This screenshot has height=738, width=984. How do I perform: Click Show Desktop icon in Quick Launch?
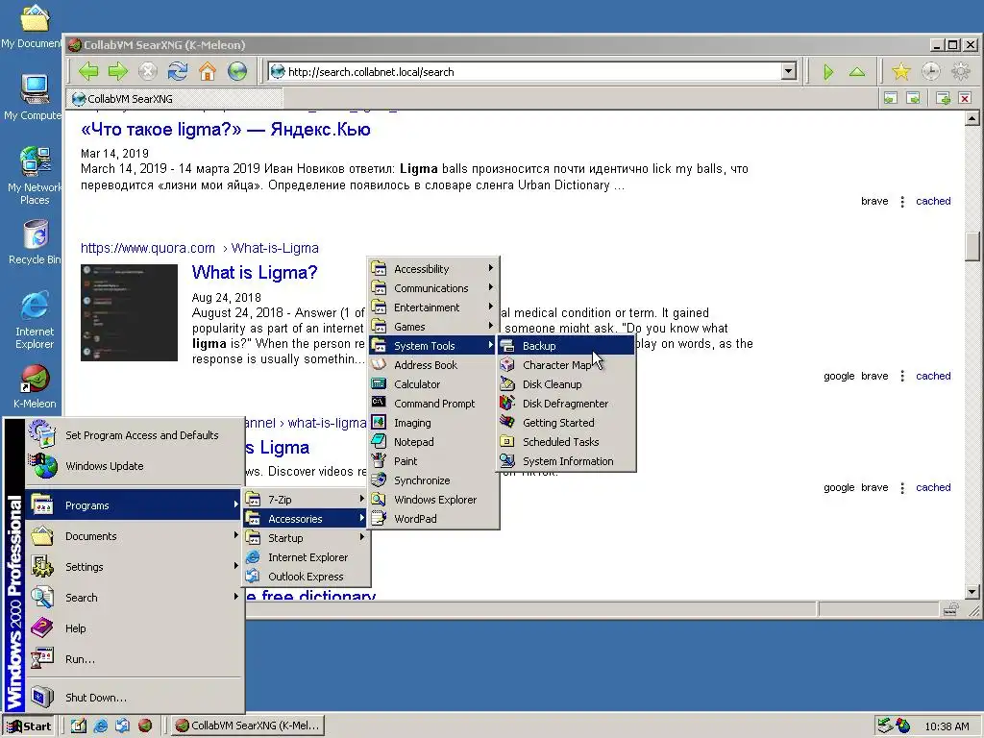[79, 726]
